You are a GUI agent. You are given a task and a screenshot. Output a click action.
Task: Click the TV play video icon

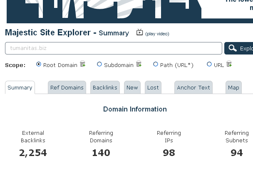click(x=140, y=32)
